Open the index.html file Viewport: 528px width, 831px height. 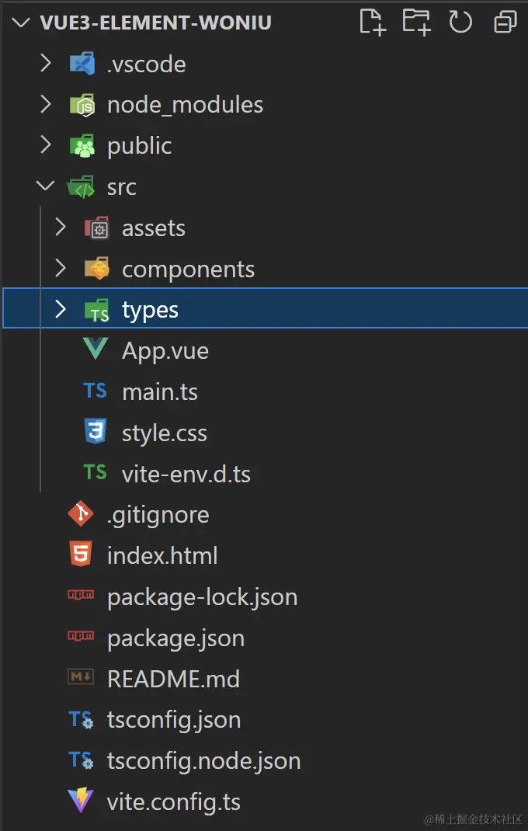162,556
